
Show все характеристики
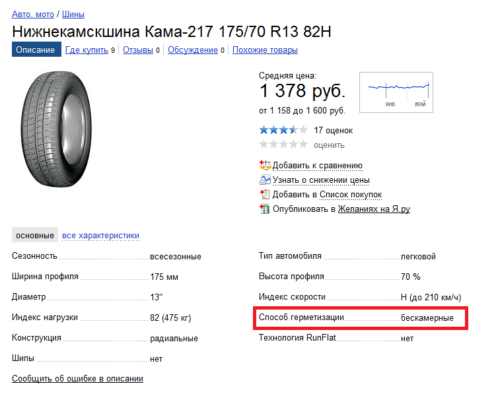click(x=100, y=236)
